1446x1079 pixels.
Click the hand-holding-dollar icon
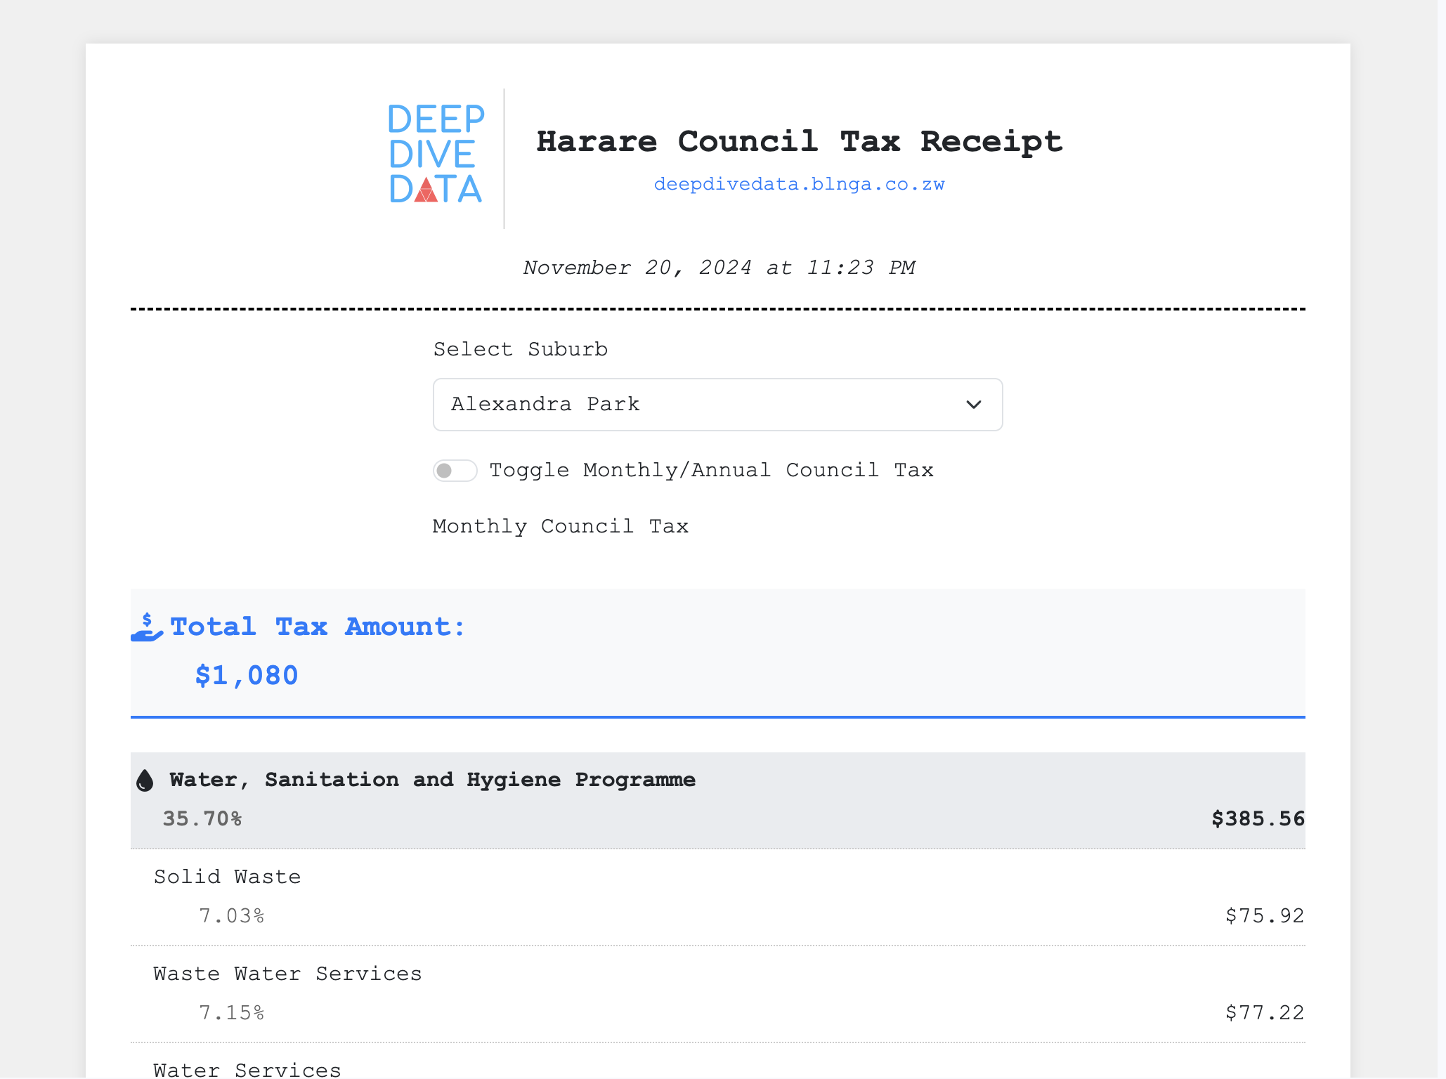point(147,627)
